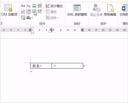Viewport: 128px width, 103px height.
Task: Insert a drop-down list content control
Action: click(x=34, y=11)
